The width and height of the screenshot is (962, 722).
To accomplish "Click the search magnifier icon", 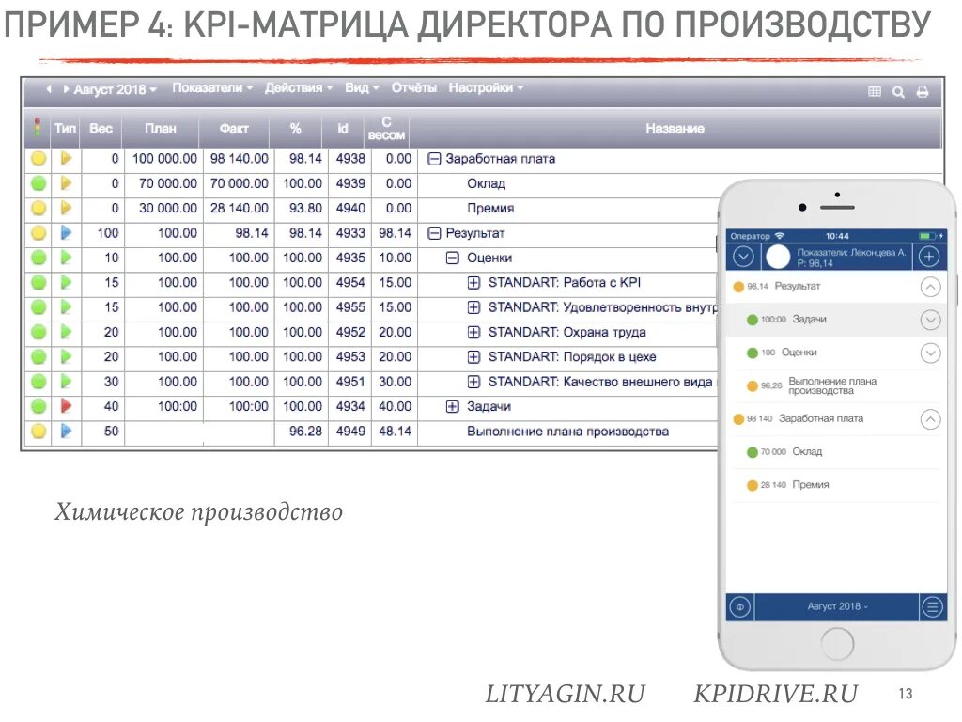I will point(898,92).
